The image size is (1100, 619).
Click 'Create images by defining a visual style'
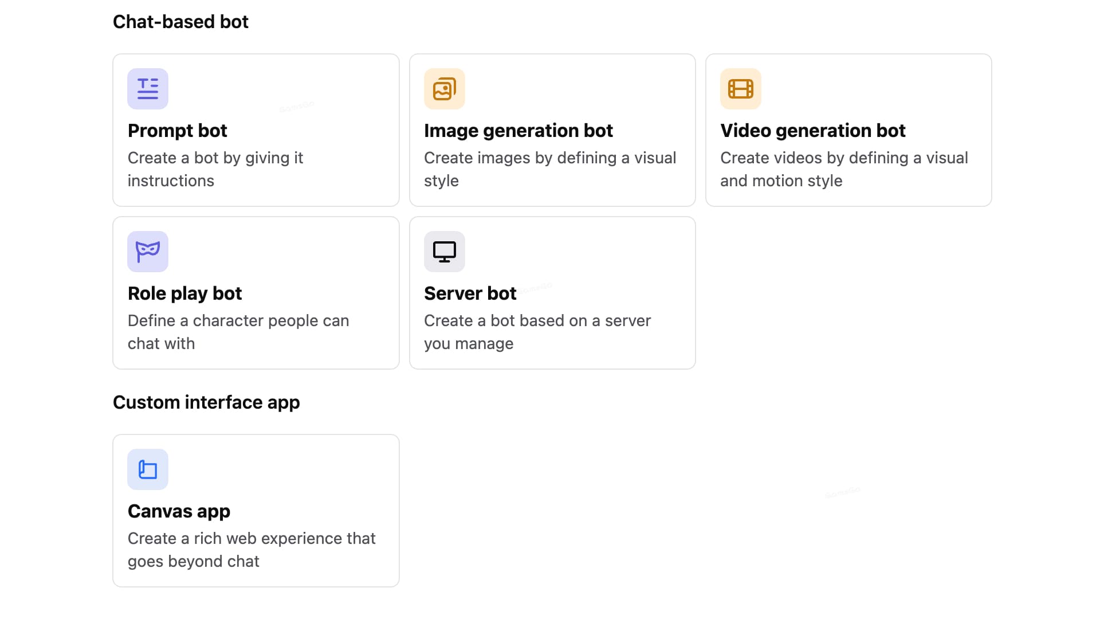point(549,169)
